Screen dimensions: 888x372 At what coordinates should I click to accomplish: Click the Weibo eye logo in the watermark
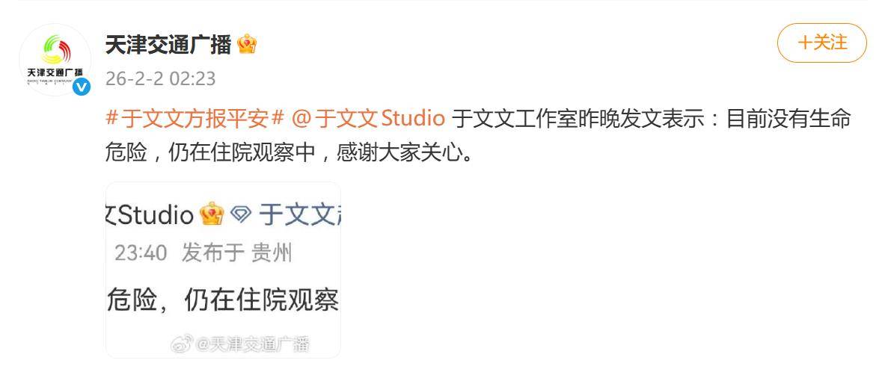[182, 343]
